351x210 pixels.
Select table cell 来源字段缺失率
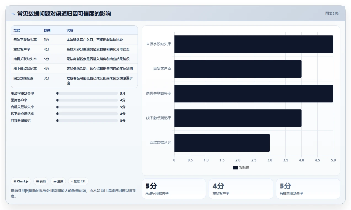(x=25, y=40)
